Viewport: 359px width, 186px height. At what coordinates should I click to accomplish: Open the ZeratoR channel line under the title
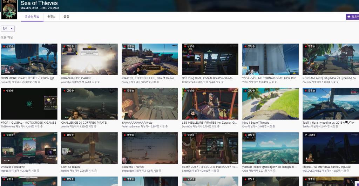pyautogui.click(x=141, y=82)
